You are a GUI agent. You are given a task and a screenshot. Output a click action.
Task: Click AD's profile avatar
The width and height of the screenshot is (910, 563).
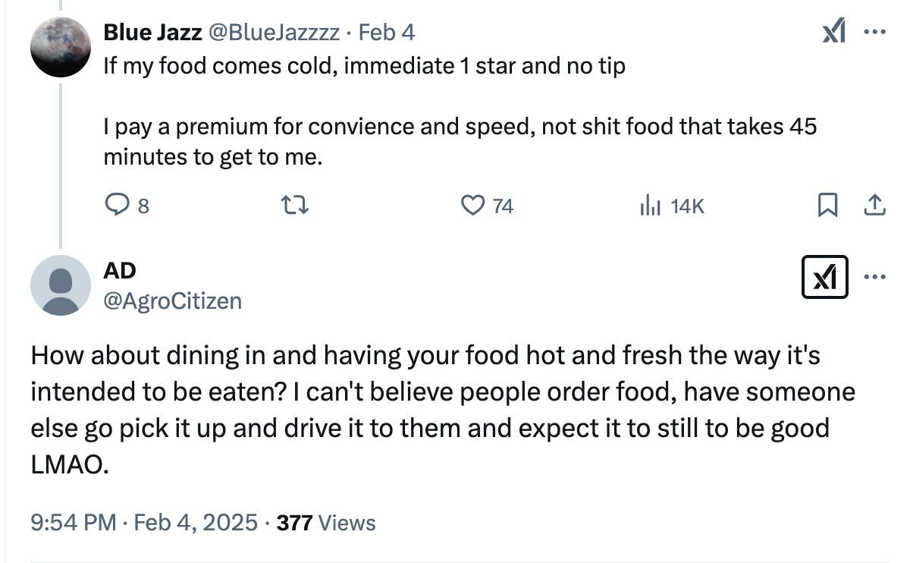[x=60, y=285]
